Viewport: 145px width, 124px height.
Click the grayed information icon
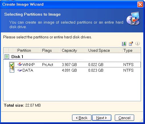pyautogui.click(x=138, y=44)
